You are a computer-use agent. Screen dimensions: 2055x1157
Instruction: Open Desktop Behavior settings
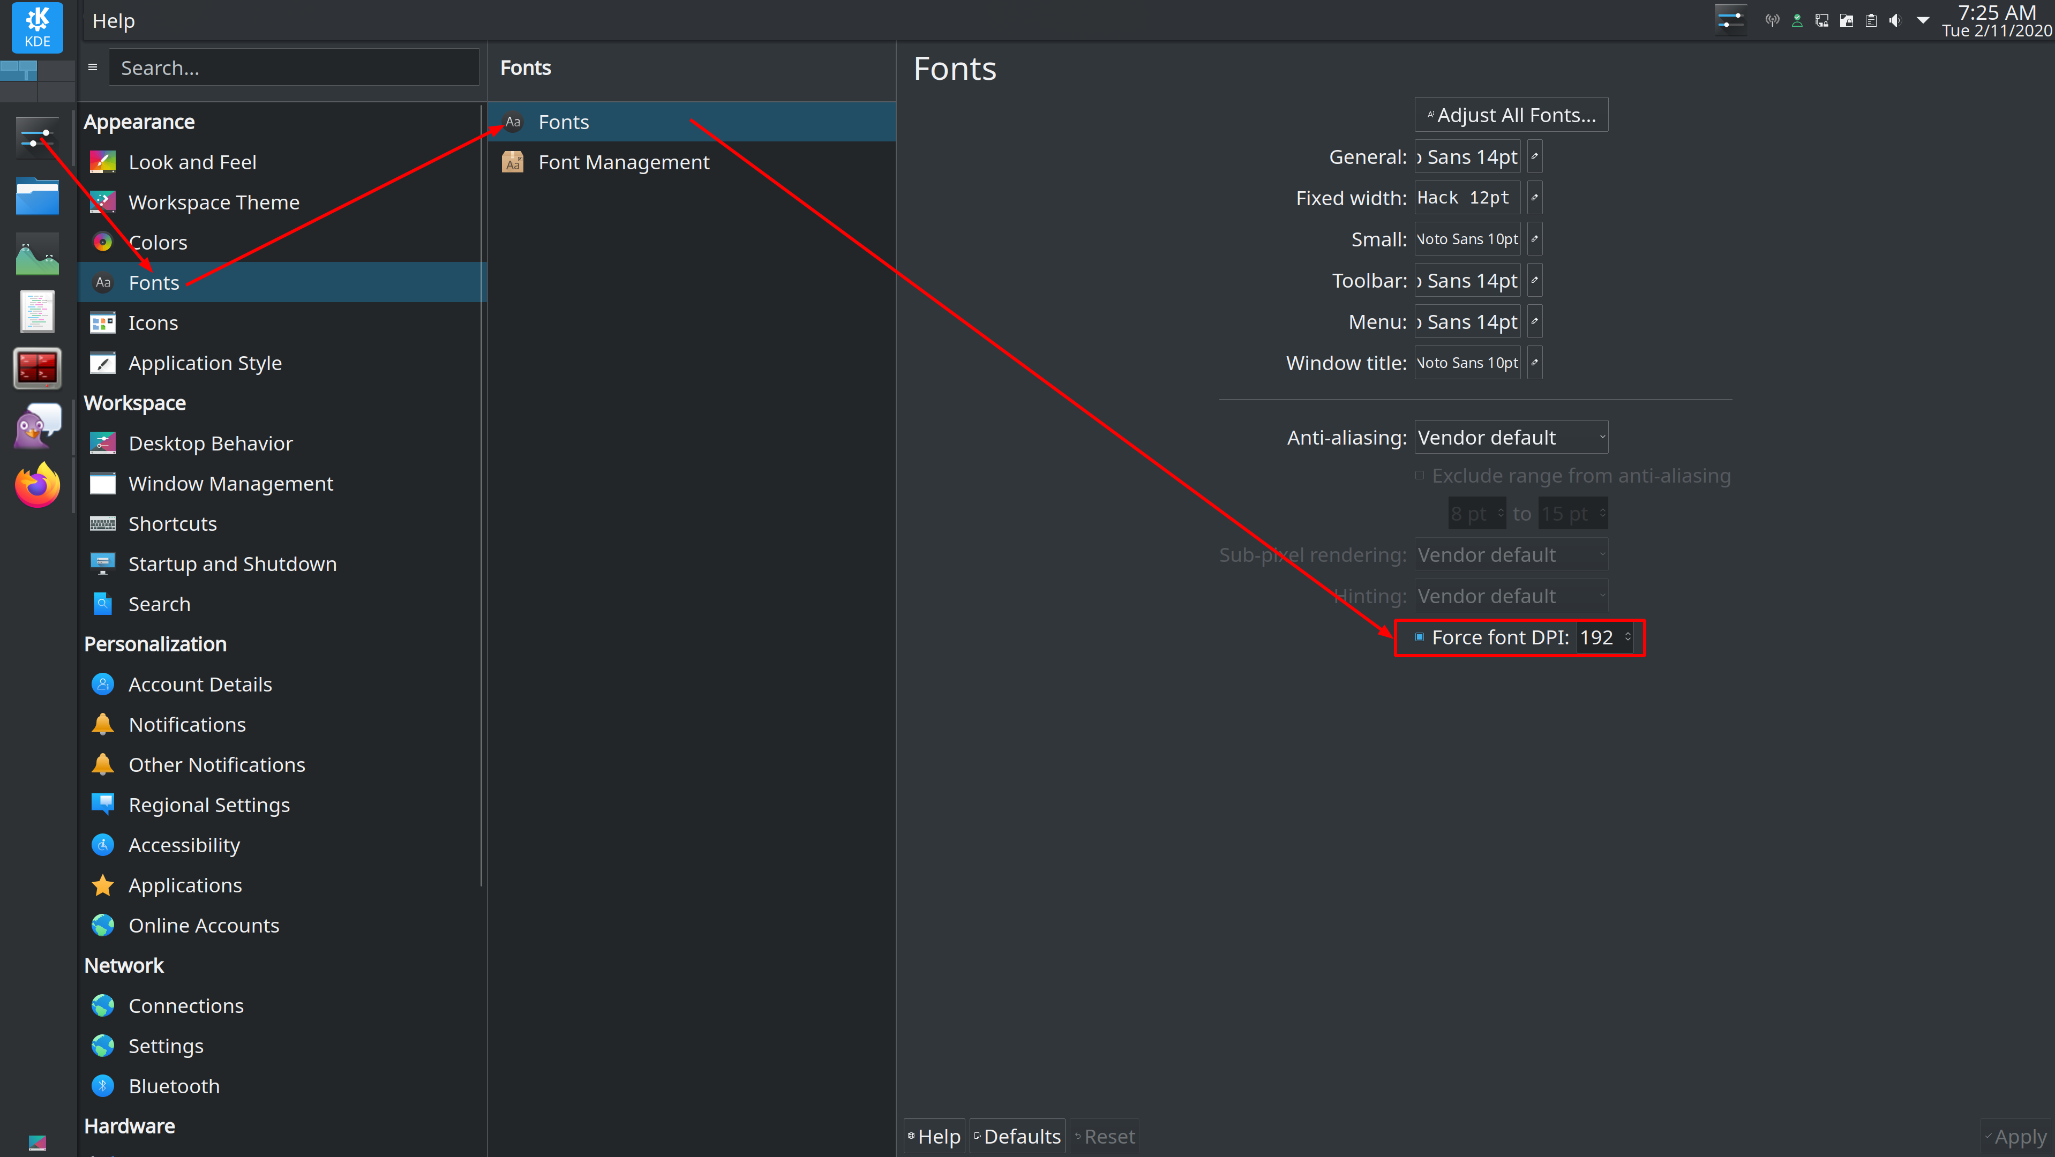[x=211, y=442]
